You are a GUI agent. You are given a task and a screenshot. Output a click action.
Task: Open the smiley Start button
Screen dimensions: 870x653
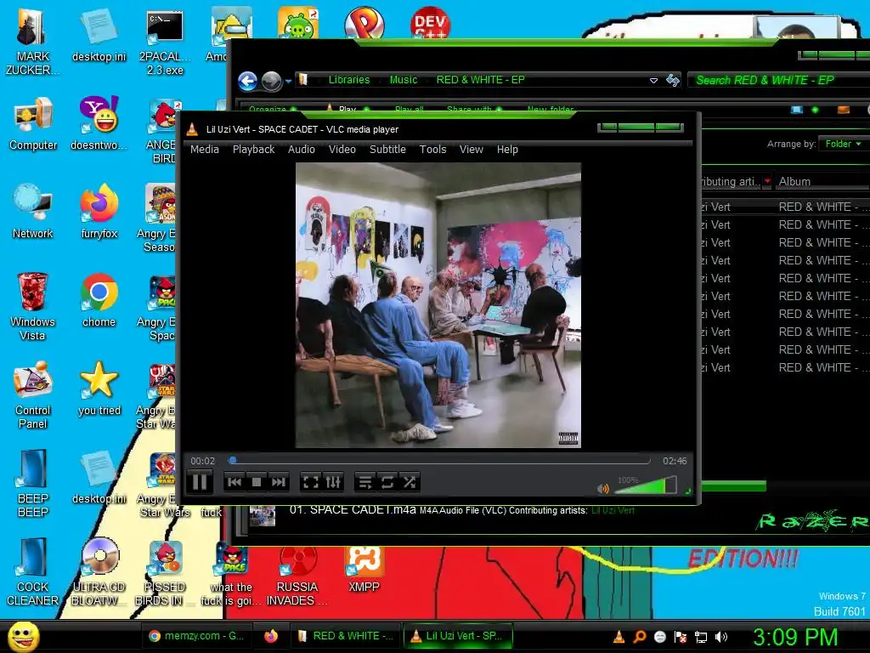[23, 636]
